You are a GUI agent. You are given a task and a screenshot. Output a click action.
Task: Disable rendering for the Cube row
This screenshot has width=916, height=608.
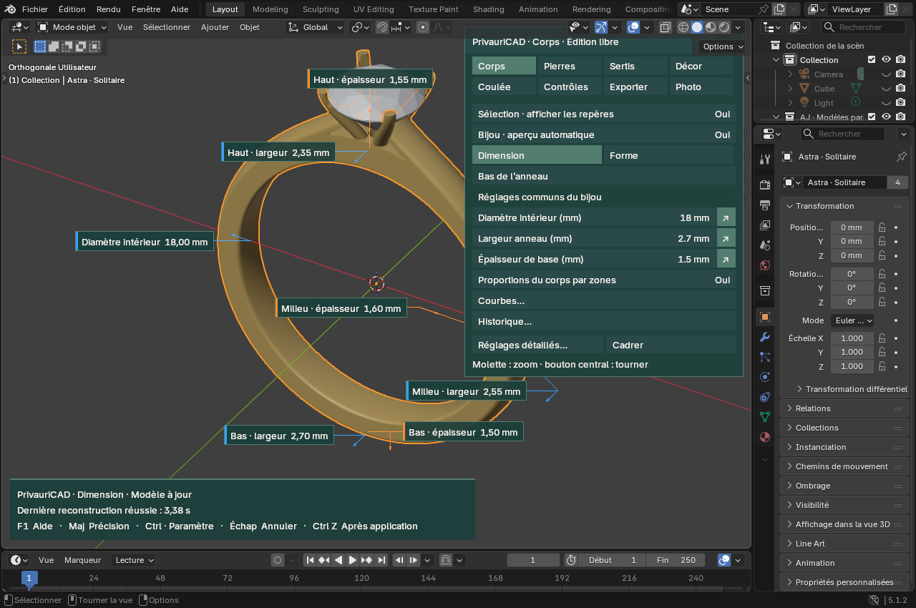(x=900, y=89)
